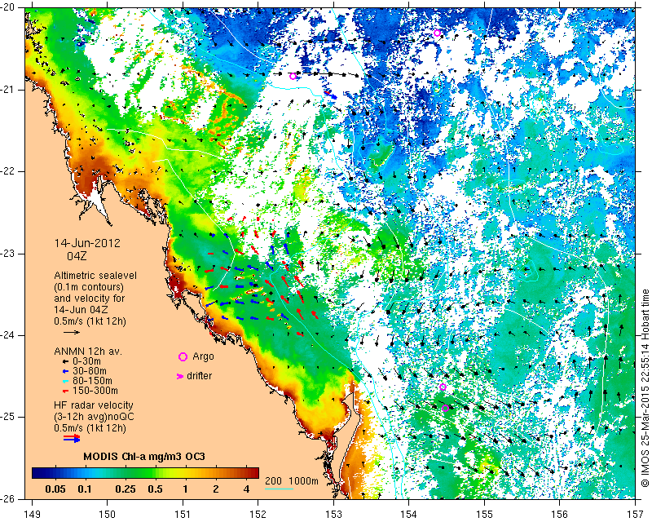Click the 152 longitude axis label
This screenshot has height=522, width=652.
(x=258, y=515)
